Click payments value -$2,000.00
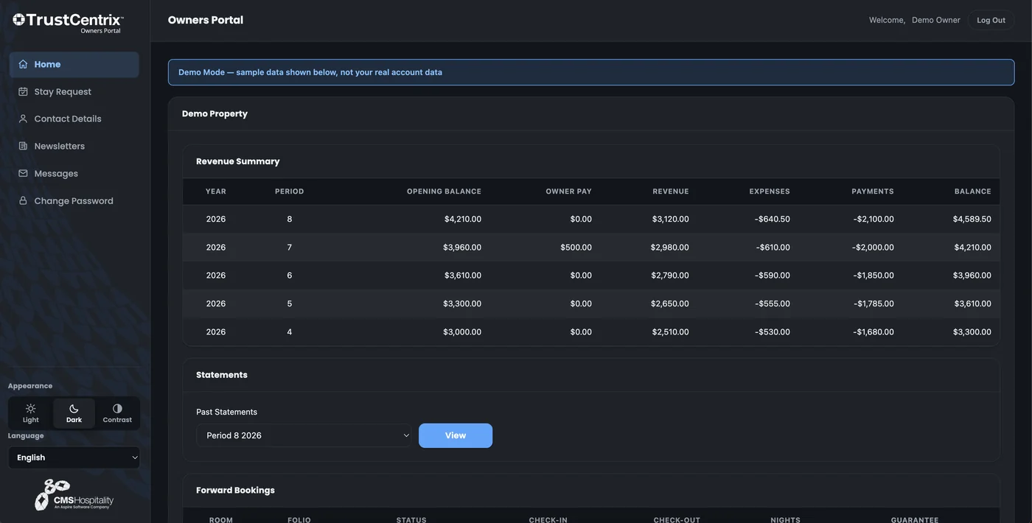This screenshot has width=1032, height=523. [x=873, y=248]
